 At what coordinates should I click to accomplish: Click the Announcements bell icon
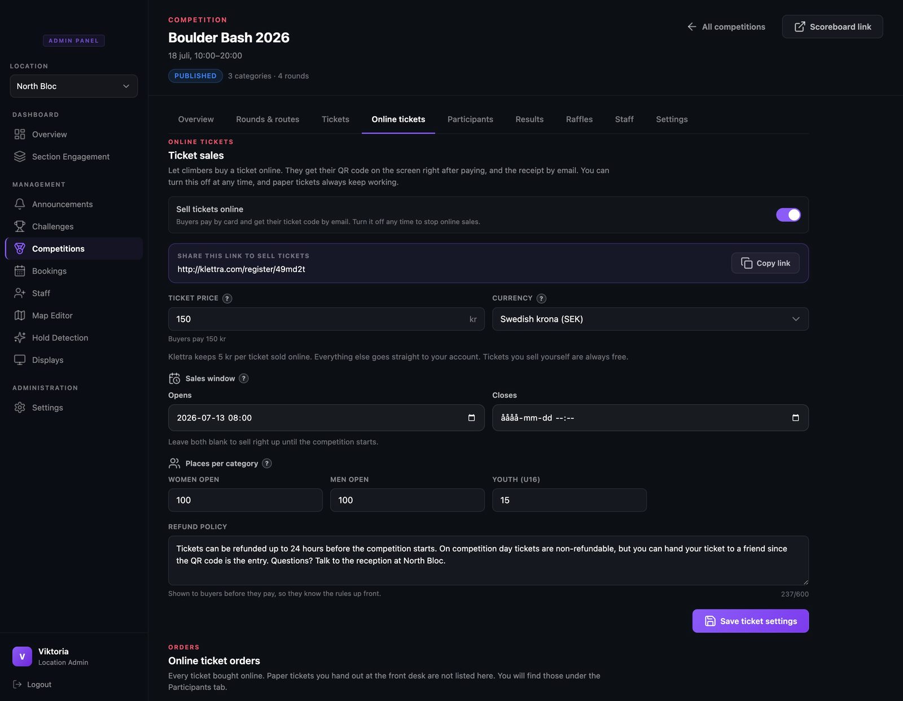20,204
